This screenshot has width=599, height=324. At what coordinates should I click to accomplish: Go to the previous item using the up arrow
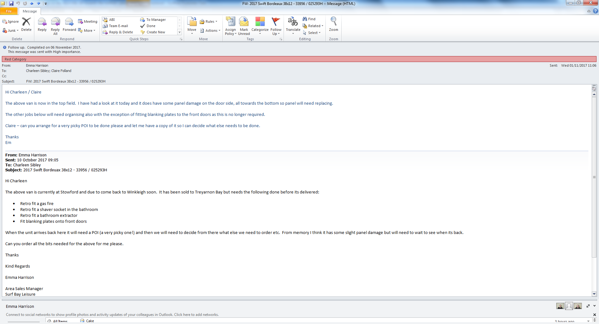(x=32, y=3)
